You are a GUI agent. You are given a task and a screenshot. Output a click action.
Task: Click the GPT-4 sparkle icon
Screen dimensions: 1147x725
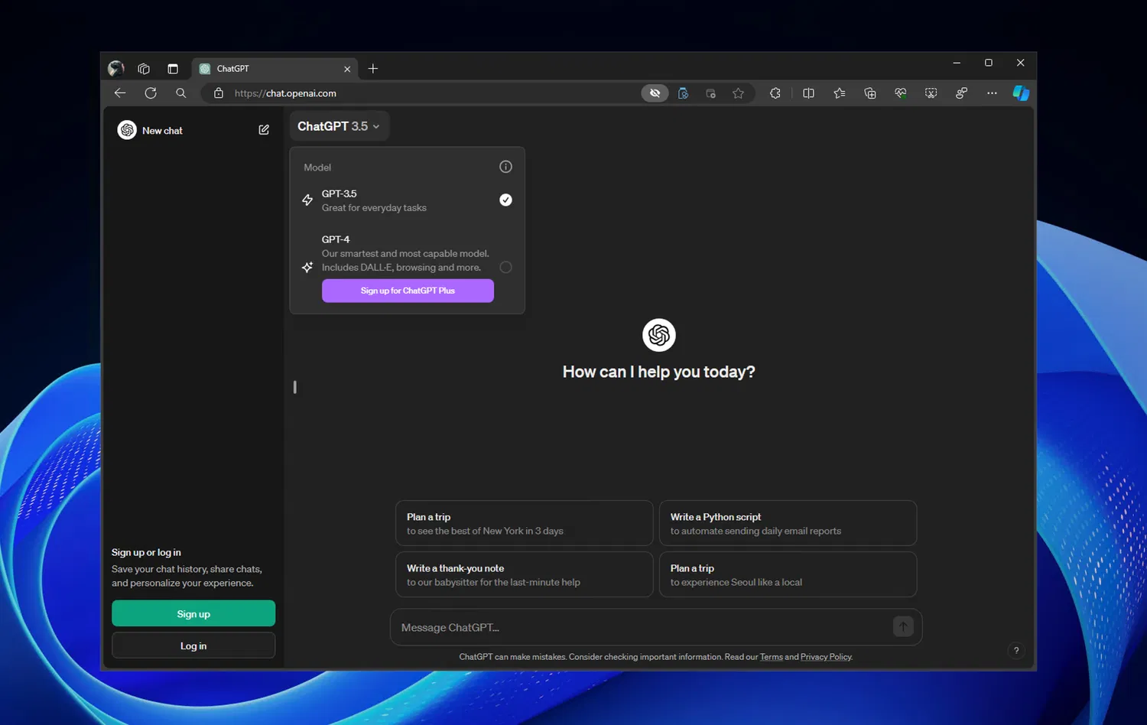[x=307, y=267]
